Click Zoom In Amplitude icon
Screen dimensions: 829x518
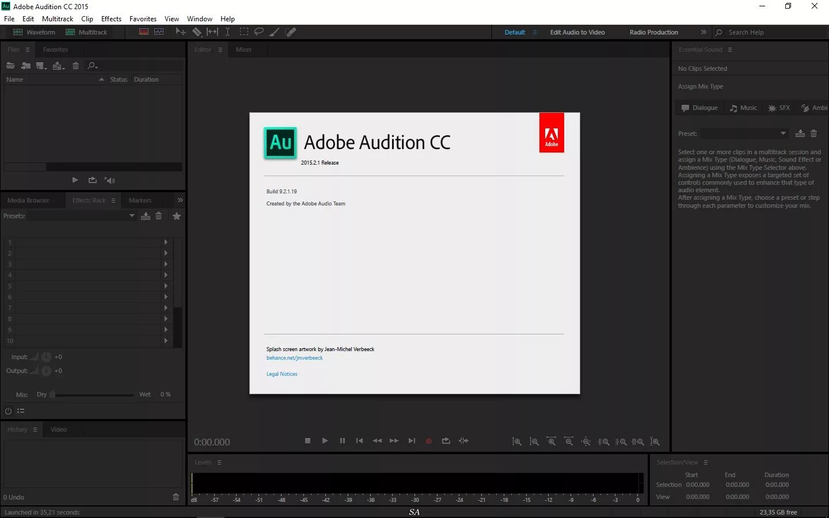click(517, 441)
